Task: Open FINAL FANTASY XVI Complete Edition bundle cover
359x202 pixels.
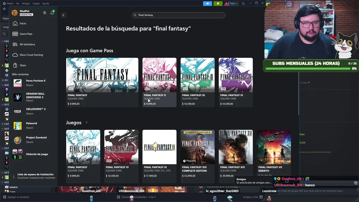Action: pos(197,147)
